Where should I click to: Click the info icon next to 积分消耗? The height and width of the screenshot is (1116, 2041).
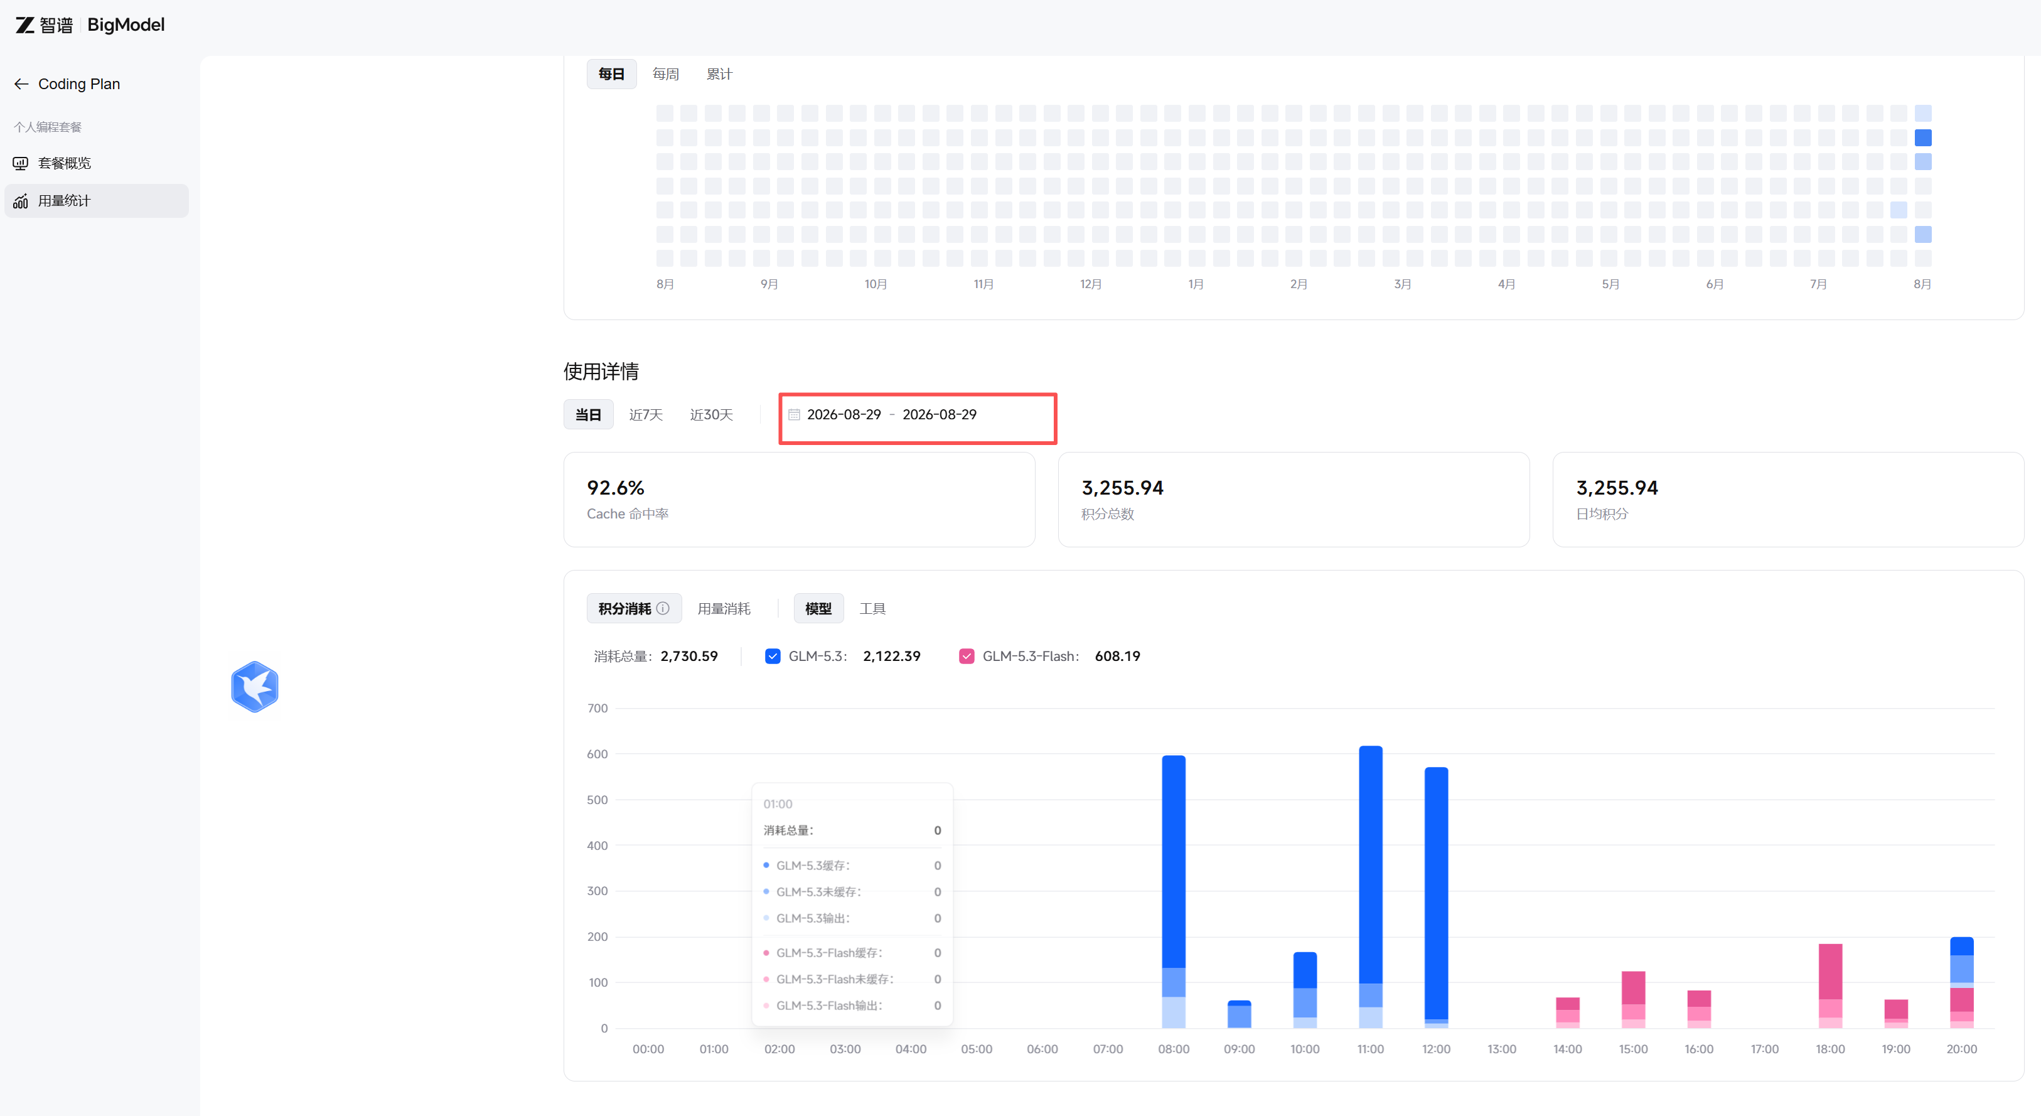663,609
